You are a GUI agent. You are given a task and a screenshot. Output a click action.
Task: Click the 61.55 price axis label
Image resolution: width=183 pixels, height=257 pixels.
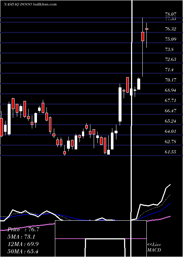click(171, 152)
